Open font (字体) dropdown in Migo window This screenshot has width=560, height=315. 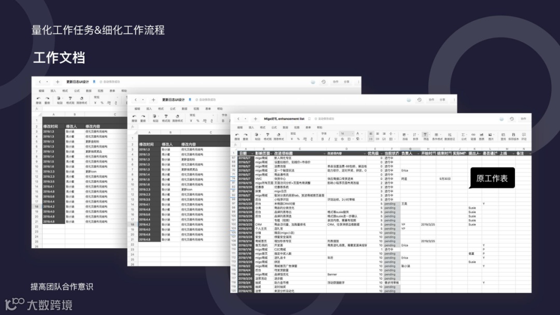[x=329, y=134]
